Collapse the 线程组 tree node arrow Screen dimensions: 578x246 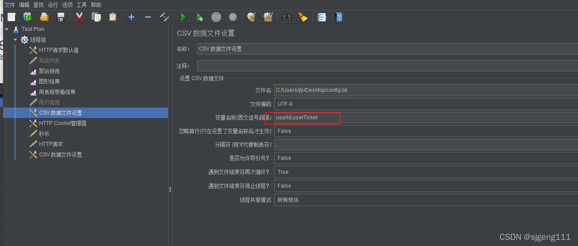coord(15,40)
